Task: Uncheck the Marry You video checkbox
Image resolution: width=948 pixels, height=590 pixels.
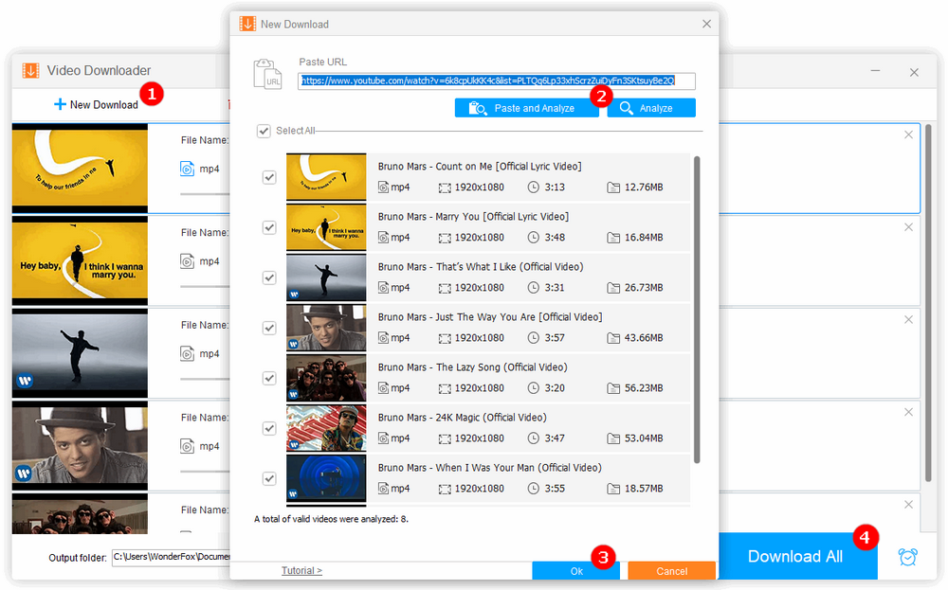Action: [x=269, y=227]
